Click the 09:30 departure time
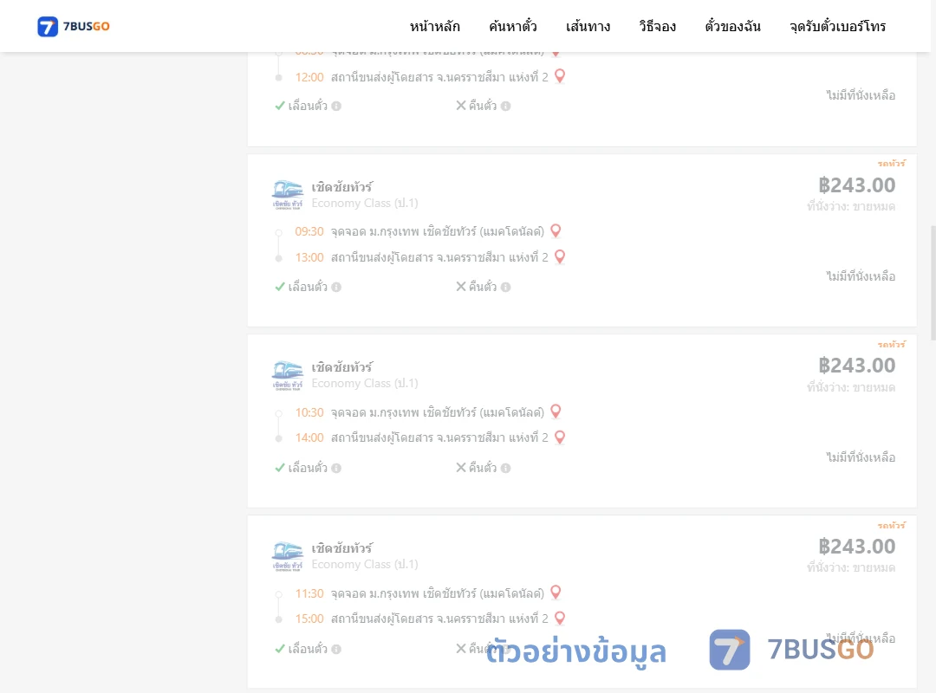This screenshot has height=693, width=936. click(x=309, y=231)
